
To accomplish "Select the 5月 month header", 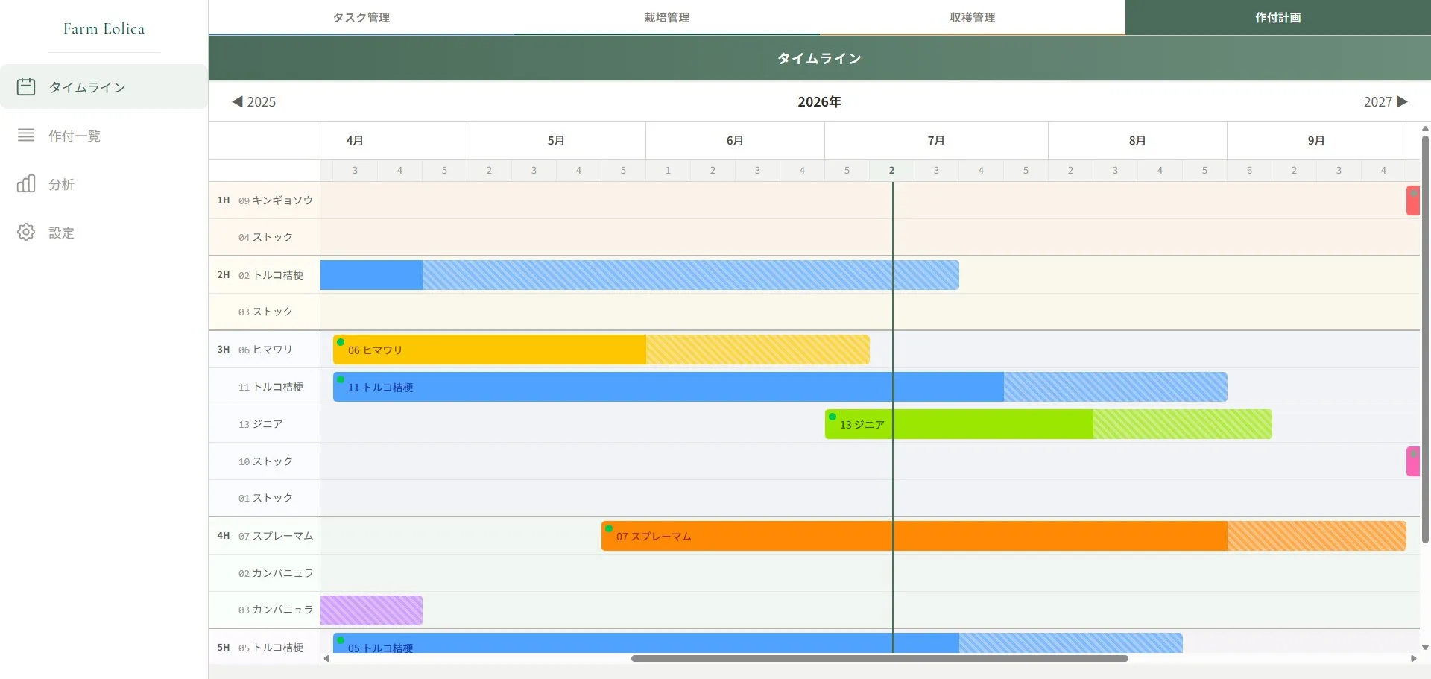I will [x=556, y=140].
